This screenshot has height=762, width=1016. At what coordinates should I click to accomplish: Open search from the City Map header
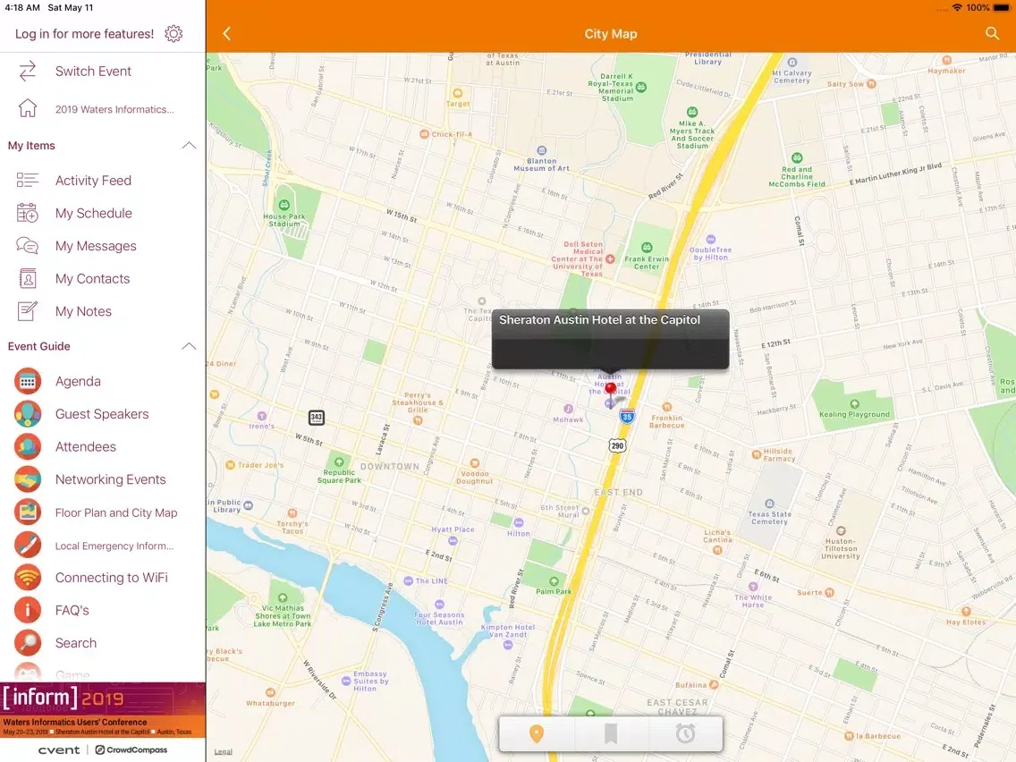tap(992, 33)
